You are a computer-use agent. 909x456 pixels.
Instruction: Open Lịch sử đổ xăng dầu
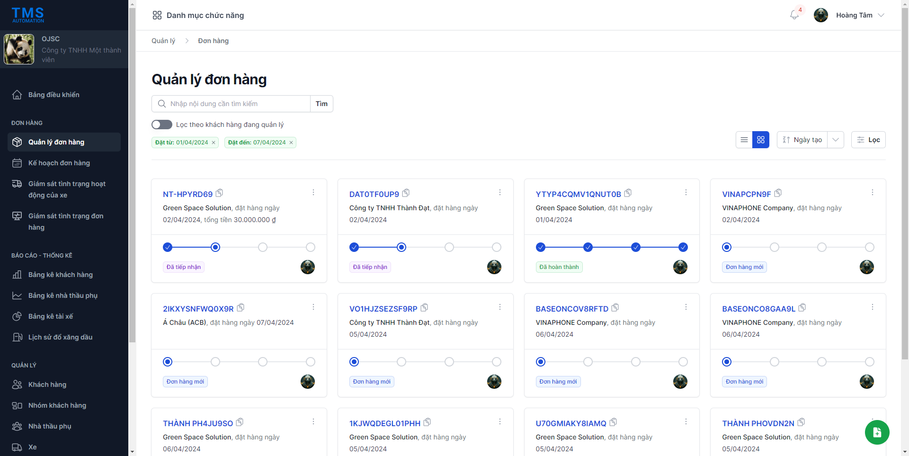pos(64,337)
